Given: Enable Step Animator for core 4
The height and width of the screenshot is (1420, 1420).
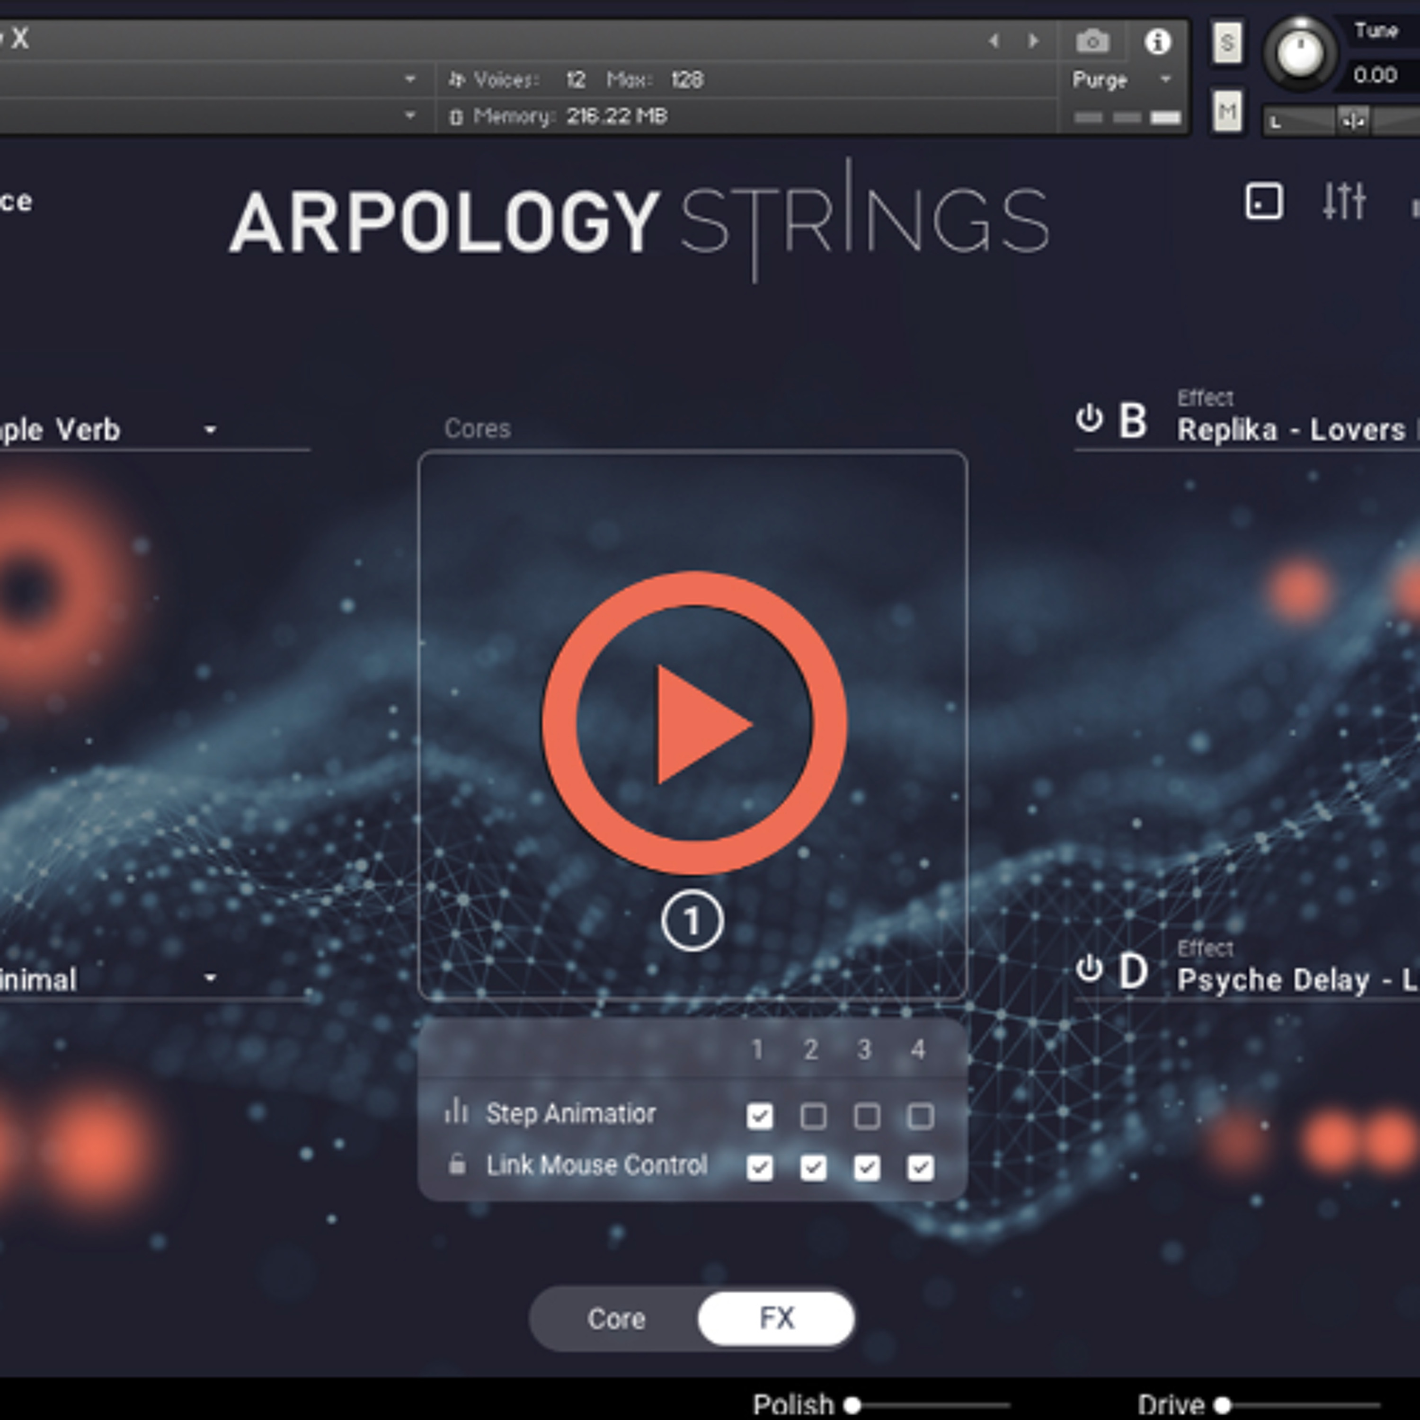Looking at the screenshot, I should click(920, 1116).
